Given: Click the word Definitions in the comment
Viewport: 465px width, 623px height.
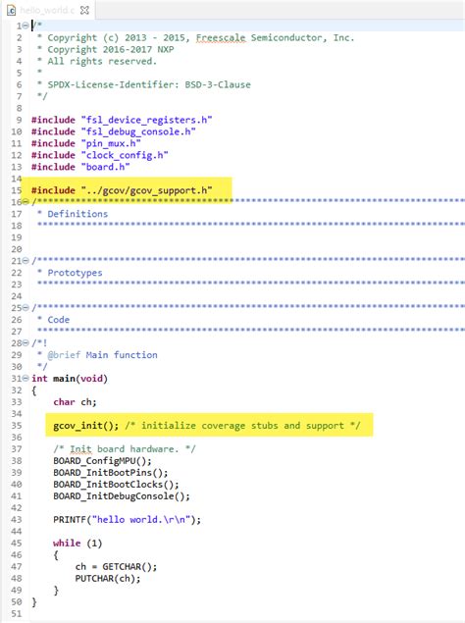Looking at the screenshot, I should point(77,214).
